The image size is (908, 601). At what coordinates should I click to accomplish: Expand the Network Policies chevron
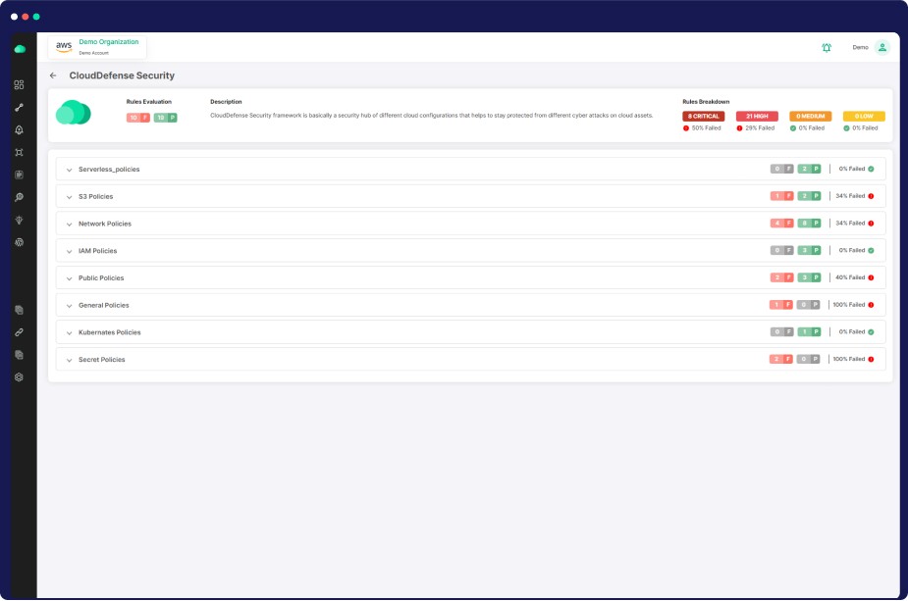point(70,225)
